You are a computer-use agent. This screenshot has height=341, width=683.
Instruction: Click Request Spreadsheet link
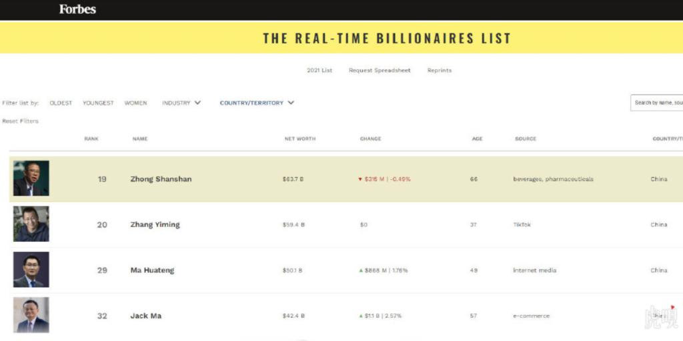(x=380, y=71)
